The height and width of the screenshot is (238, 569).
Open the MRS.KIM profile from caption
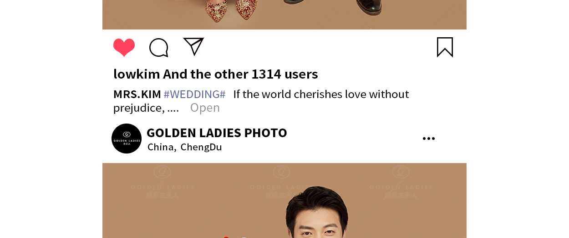click(x=137, y=94)
